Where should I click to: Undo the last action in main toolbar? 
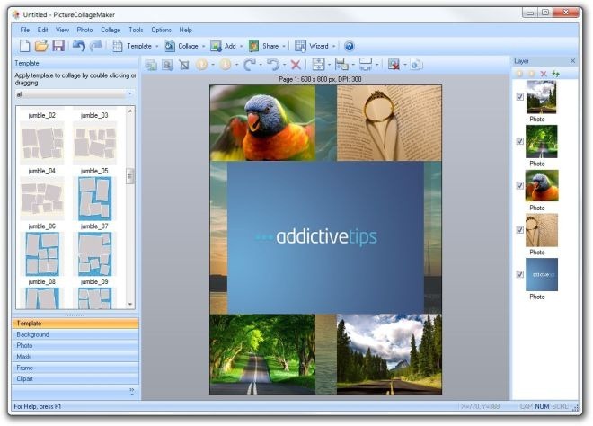79,46
